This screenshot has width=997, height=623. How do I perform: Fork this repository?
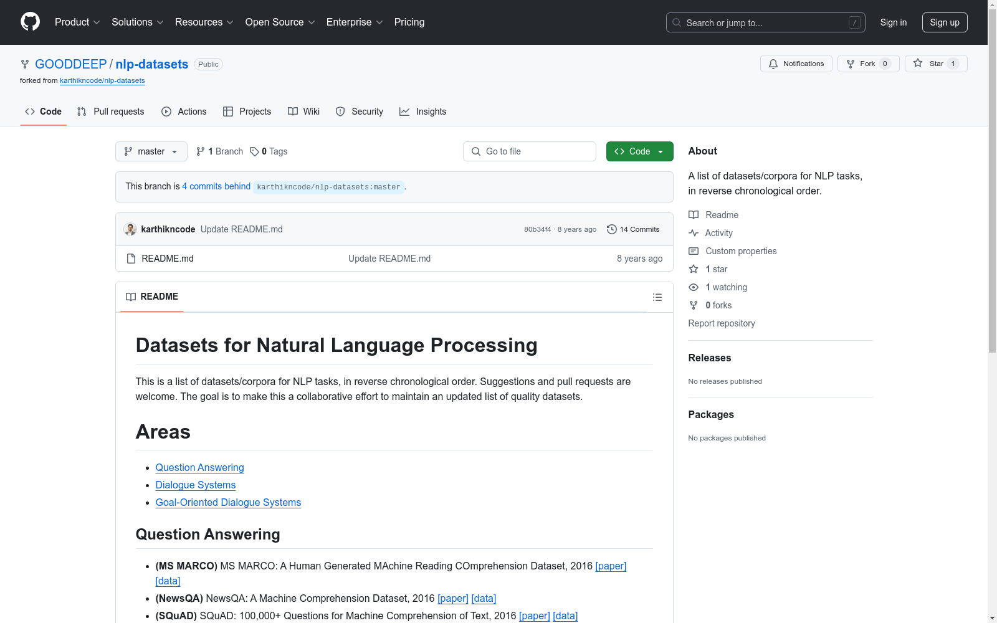click(869, 64)
